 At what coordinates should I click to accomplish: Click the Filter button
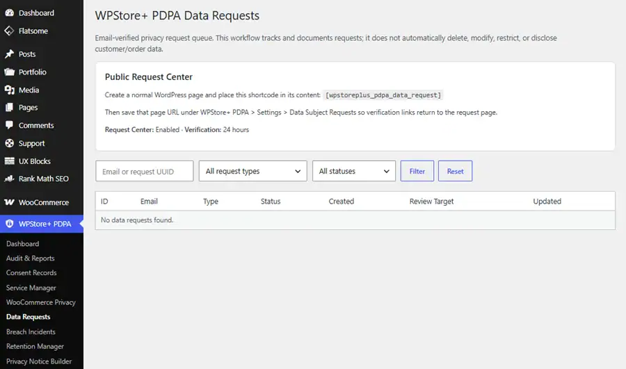coord(417,171)
